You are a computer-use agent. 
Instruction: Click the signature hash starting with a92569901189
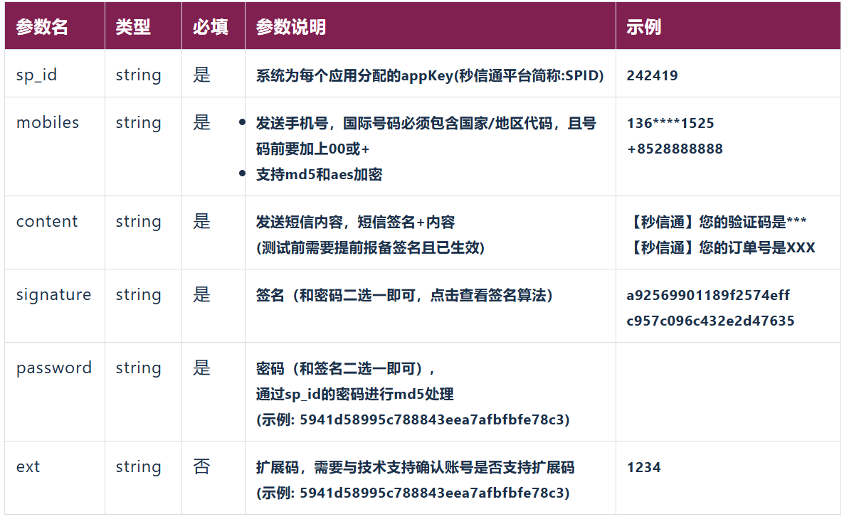[708, 295]
